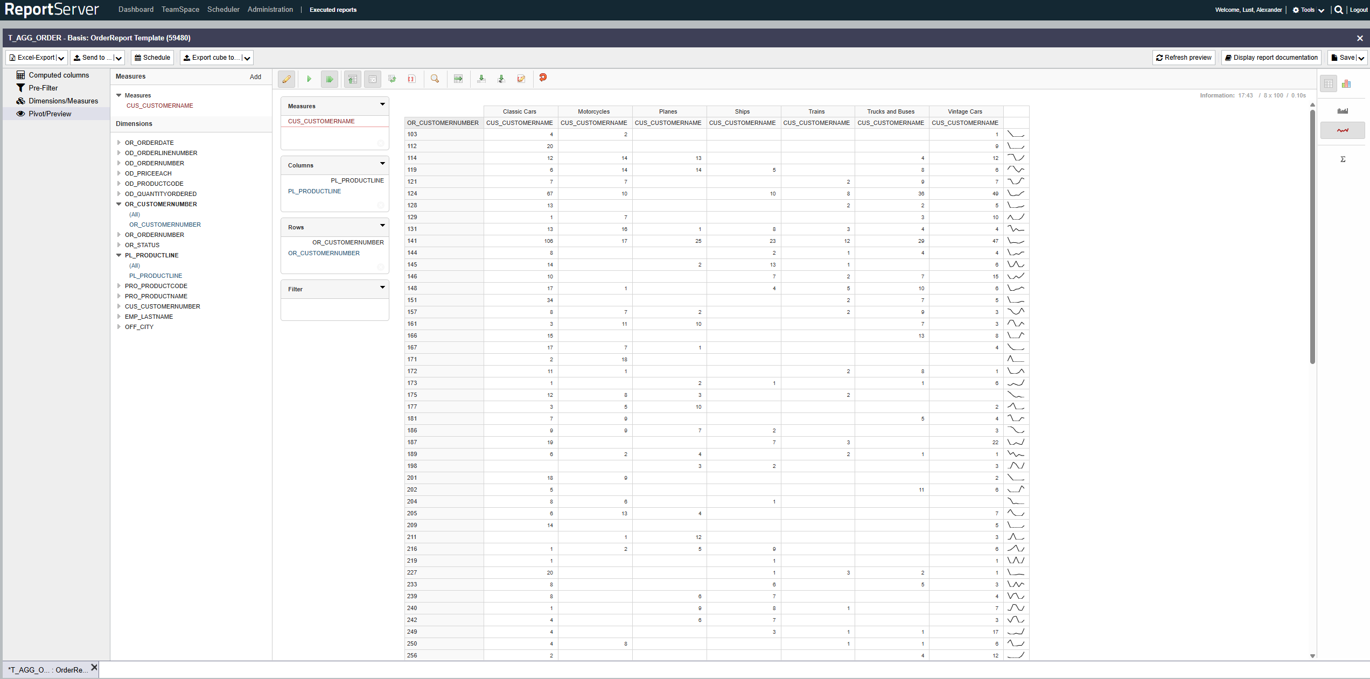Screen dimensions: 1370x679
Task: Switch to the colored bar chart view icon
Action: coord(1346,84)
